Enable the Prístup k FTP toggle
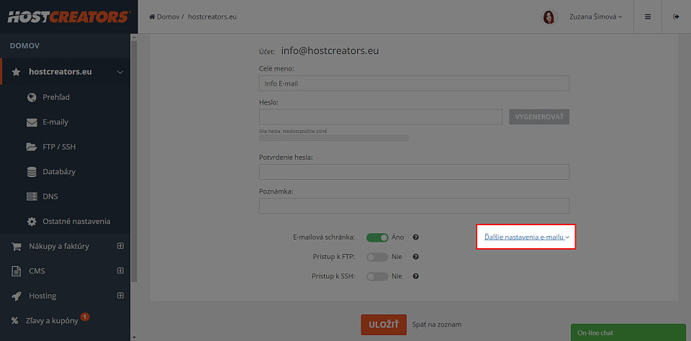Screen dimensions: 691x341 pos(377,257)
